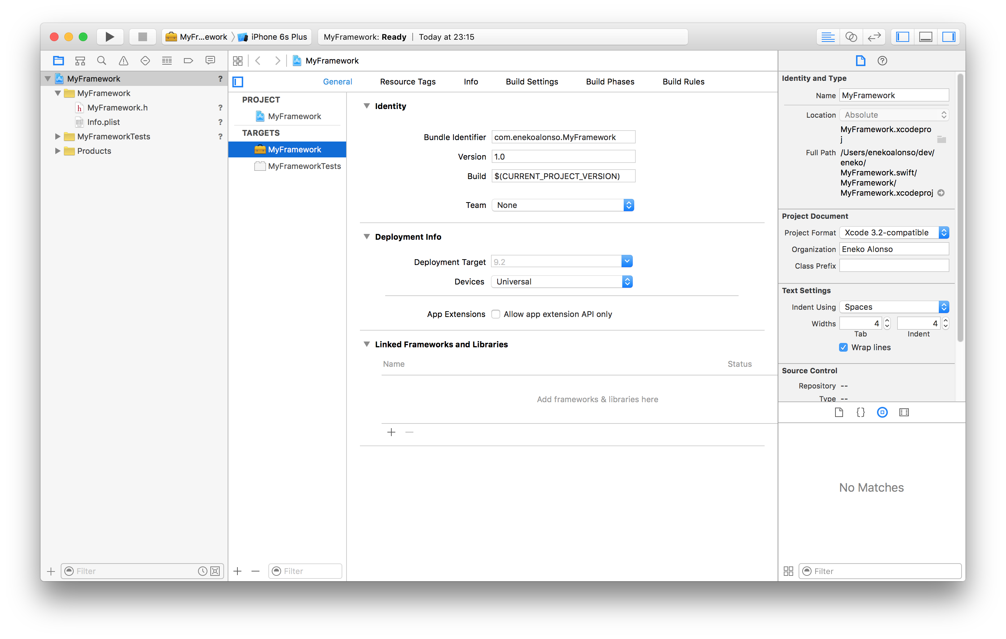The image size is (1006, 639).
Task: Adjust the Tab width stepper
Action: coord(886,323)
